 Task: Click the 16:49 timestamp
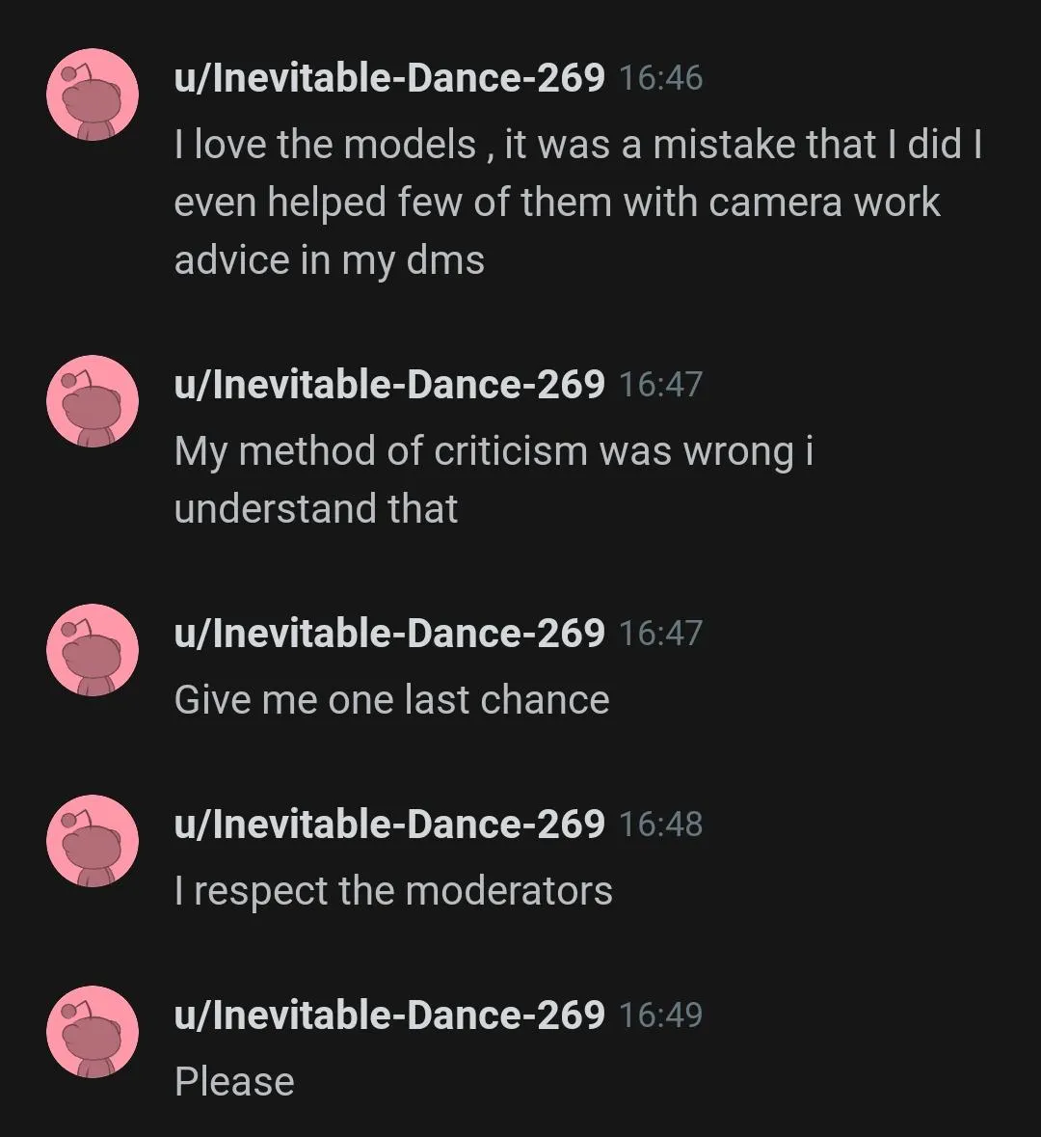click(x=660, y=1015)
